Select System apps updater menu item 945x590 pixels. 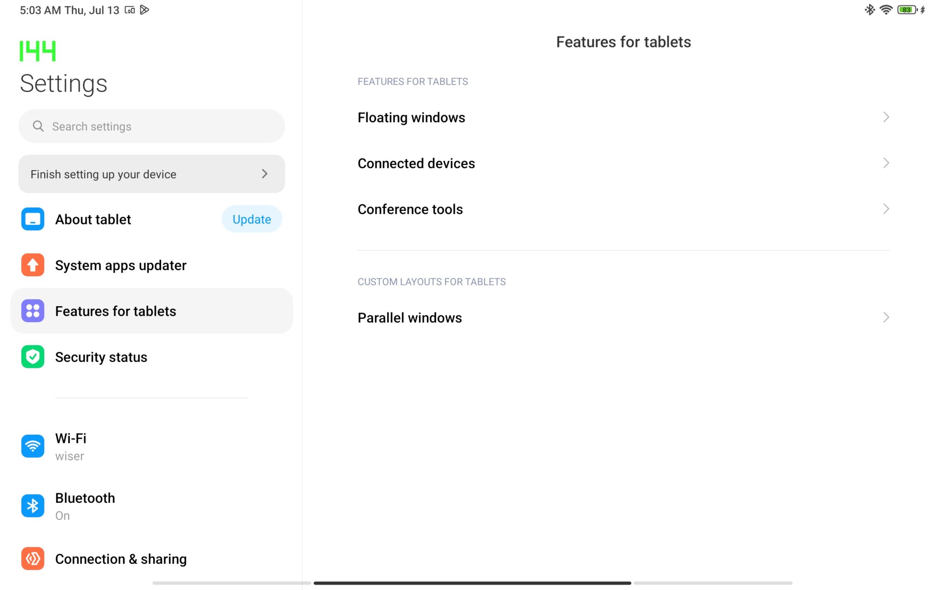point(120,265)
